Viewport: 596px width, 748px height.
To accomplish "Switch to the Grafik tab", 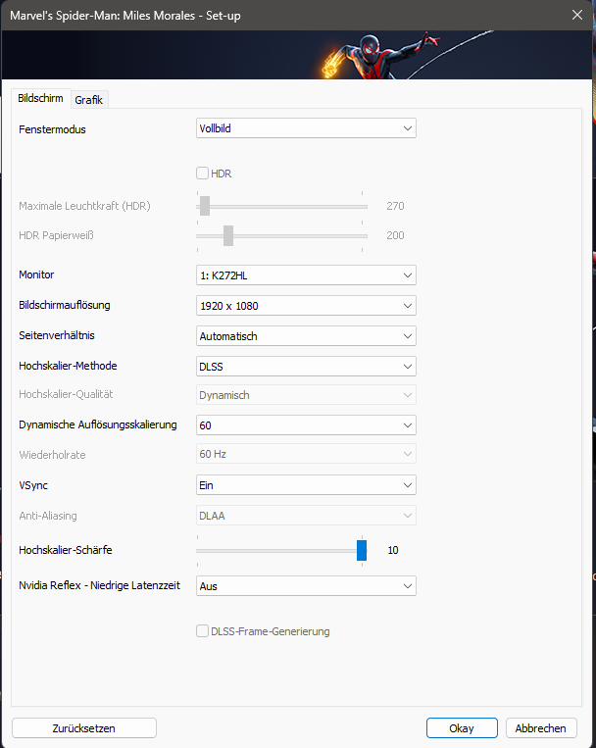I will click(x=89, y=100).
